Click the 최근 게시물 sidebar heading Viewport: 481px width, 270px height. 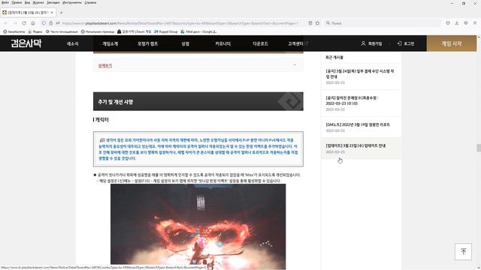[334, 57]
